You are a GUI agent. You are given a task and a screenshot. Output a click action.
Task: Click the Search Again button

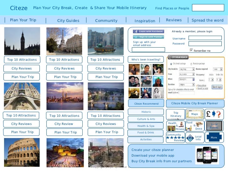[217, 87]
